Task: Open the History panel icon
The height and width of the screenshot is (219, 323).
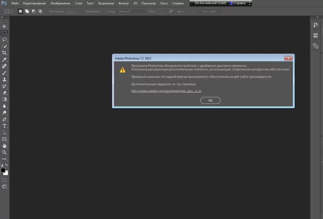Action: 315,25
